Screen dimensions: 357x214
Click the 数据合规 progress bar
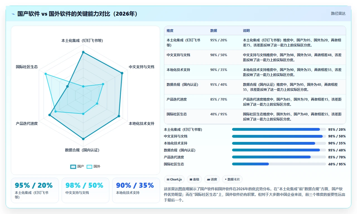pyautogui.click(x=279, y=150)
